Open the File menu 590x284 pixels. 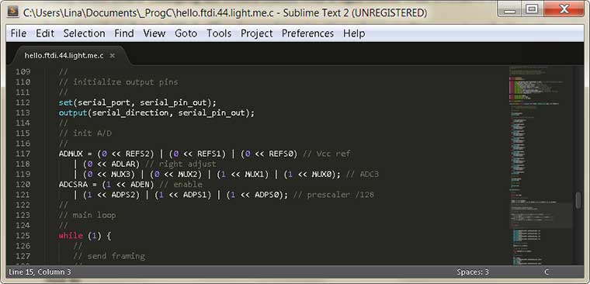(x=19, y=33)
